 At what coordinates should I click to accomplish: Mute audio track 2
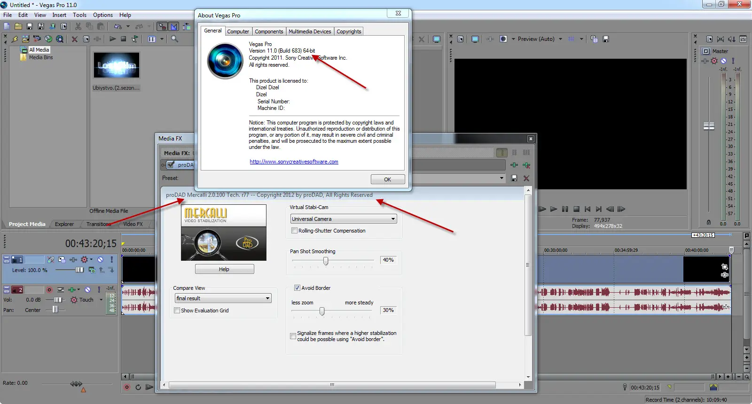point(87,290)
